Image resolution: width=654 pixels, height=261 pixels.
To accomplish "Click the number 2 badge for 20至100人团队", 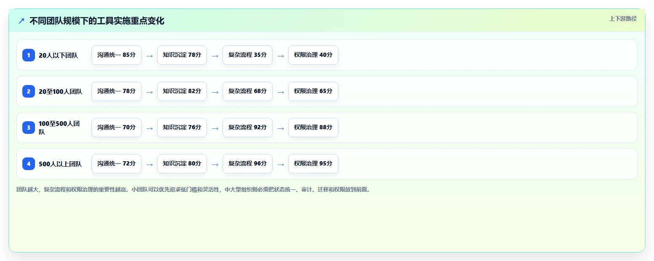I will coord(29,91).
